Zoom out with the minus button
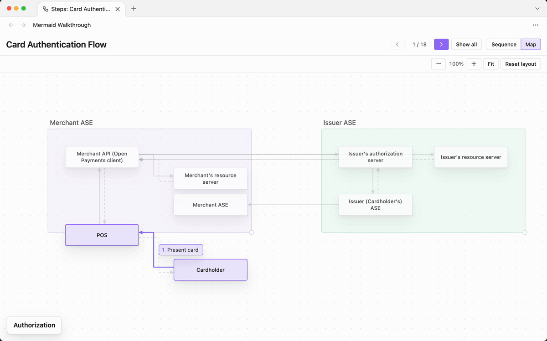Screen dimensions: 547x341 [439, 64]
